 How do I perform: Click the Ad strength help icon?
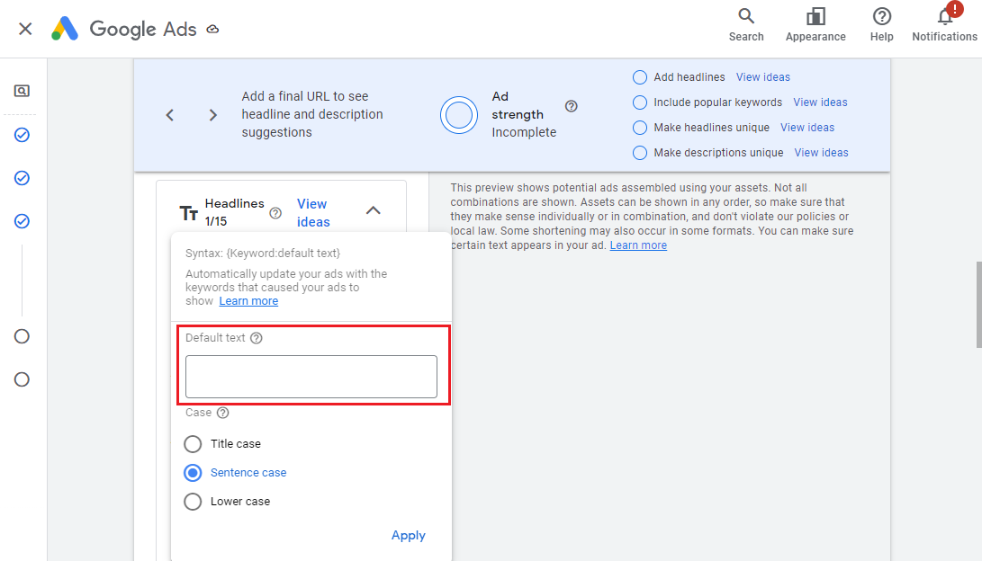pyautogui.click(x=571, y=106)
